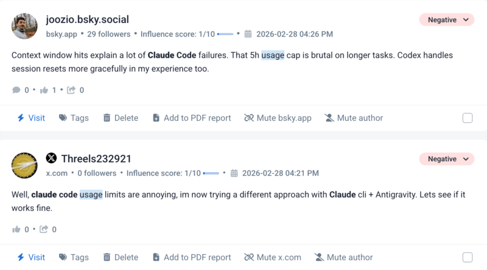The image size is (487, 270).
Task: Click the Delete trash icon on joozio post
Action: 107,118
